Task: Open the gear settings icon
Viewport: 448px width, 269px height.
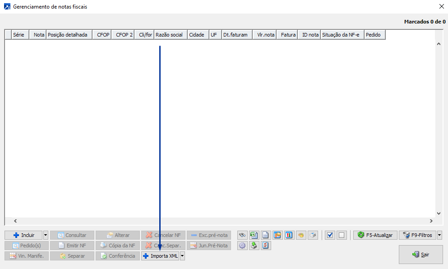Action: tap(242, 246)
